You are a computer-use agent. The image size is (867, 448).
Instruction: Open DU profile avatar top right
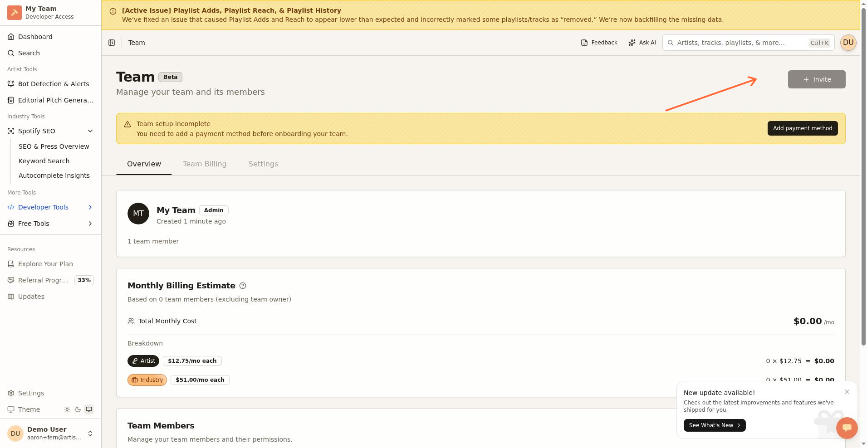click(x=848, y=43)
